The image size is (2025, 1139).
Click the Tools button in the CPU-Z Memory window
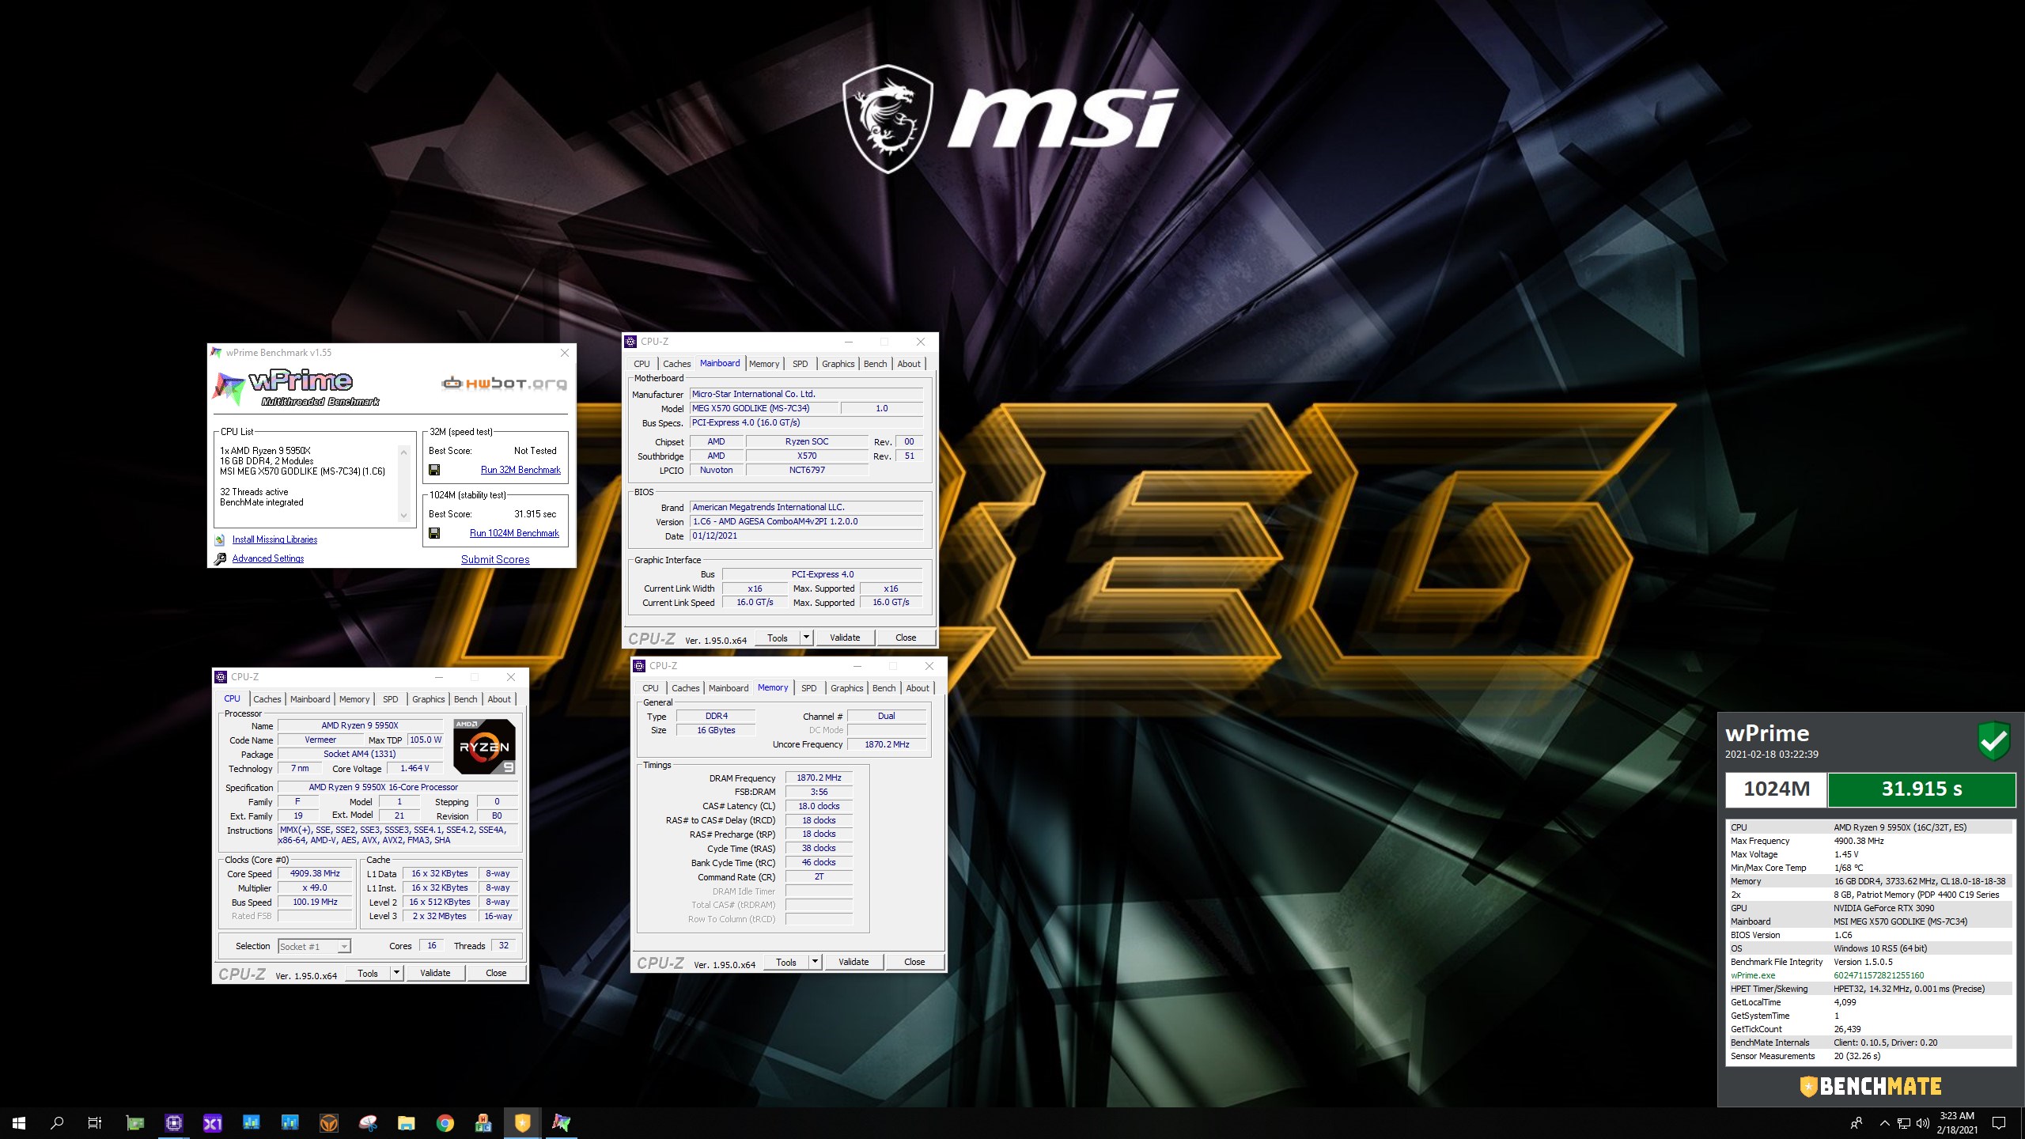pyautogui.click(x=786, y=962)
